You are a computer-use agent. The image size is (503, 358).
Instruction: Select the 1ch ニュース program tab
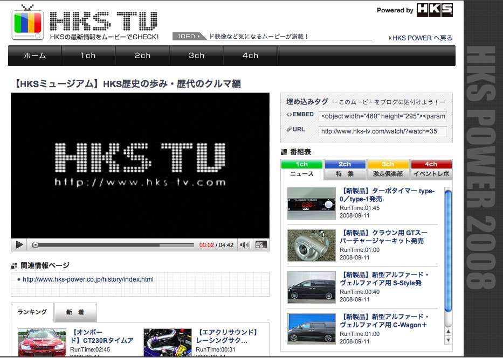[302, 169]
